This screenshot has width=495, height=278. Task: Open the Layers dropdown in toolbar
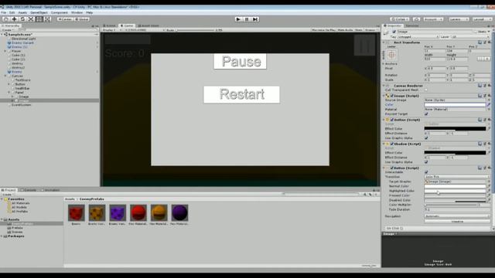point(459,19)
